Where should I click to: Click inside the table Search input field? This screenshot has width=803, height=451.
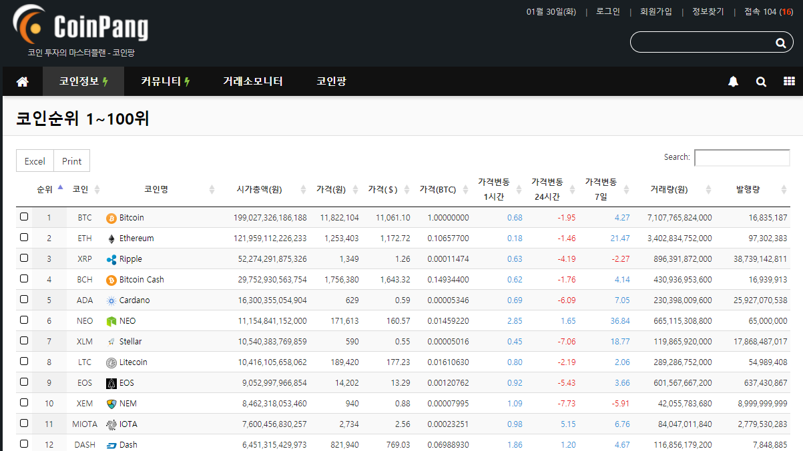point(742,157)
